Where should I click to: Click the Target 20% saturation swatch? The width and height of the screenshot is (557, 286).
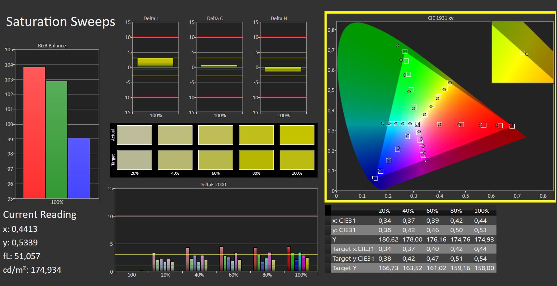tap(135, 160)
